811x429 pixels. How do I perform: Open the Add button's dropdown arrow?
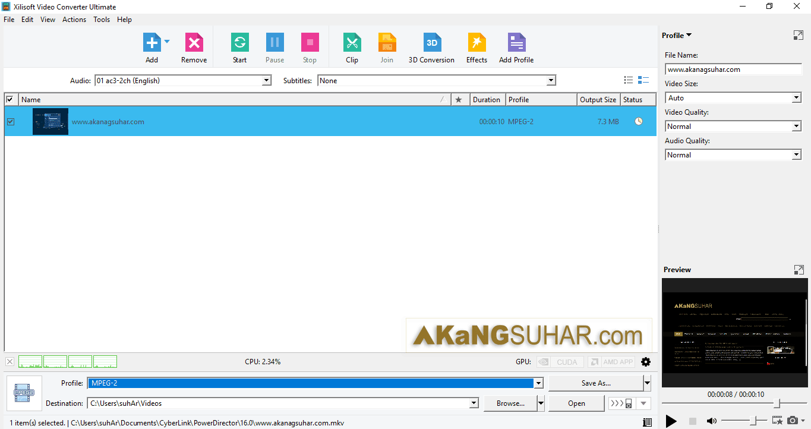[x=167, y=42]
